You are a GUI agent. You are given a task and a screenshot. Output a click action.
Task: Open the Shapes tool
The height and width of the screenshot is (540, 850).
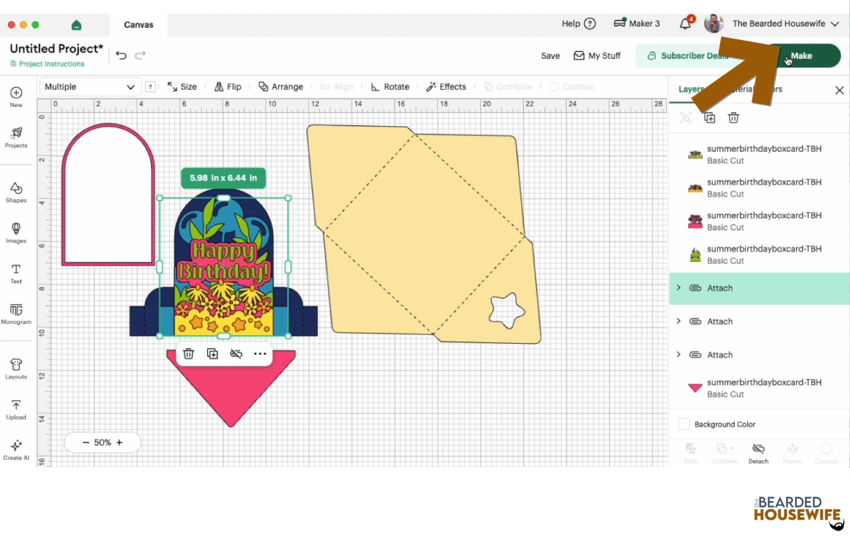click(16, 192)
